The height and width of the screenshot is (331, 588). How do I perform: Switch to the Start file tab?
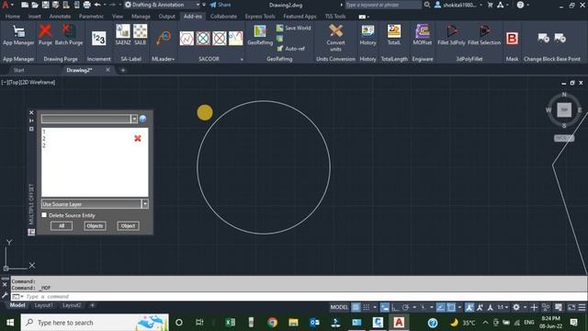(18, 70)
